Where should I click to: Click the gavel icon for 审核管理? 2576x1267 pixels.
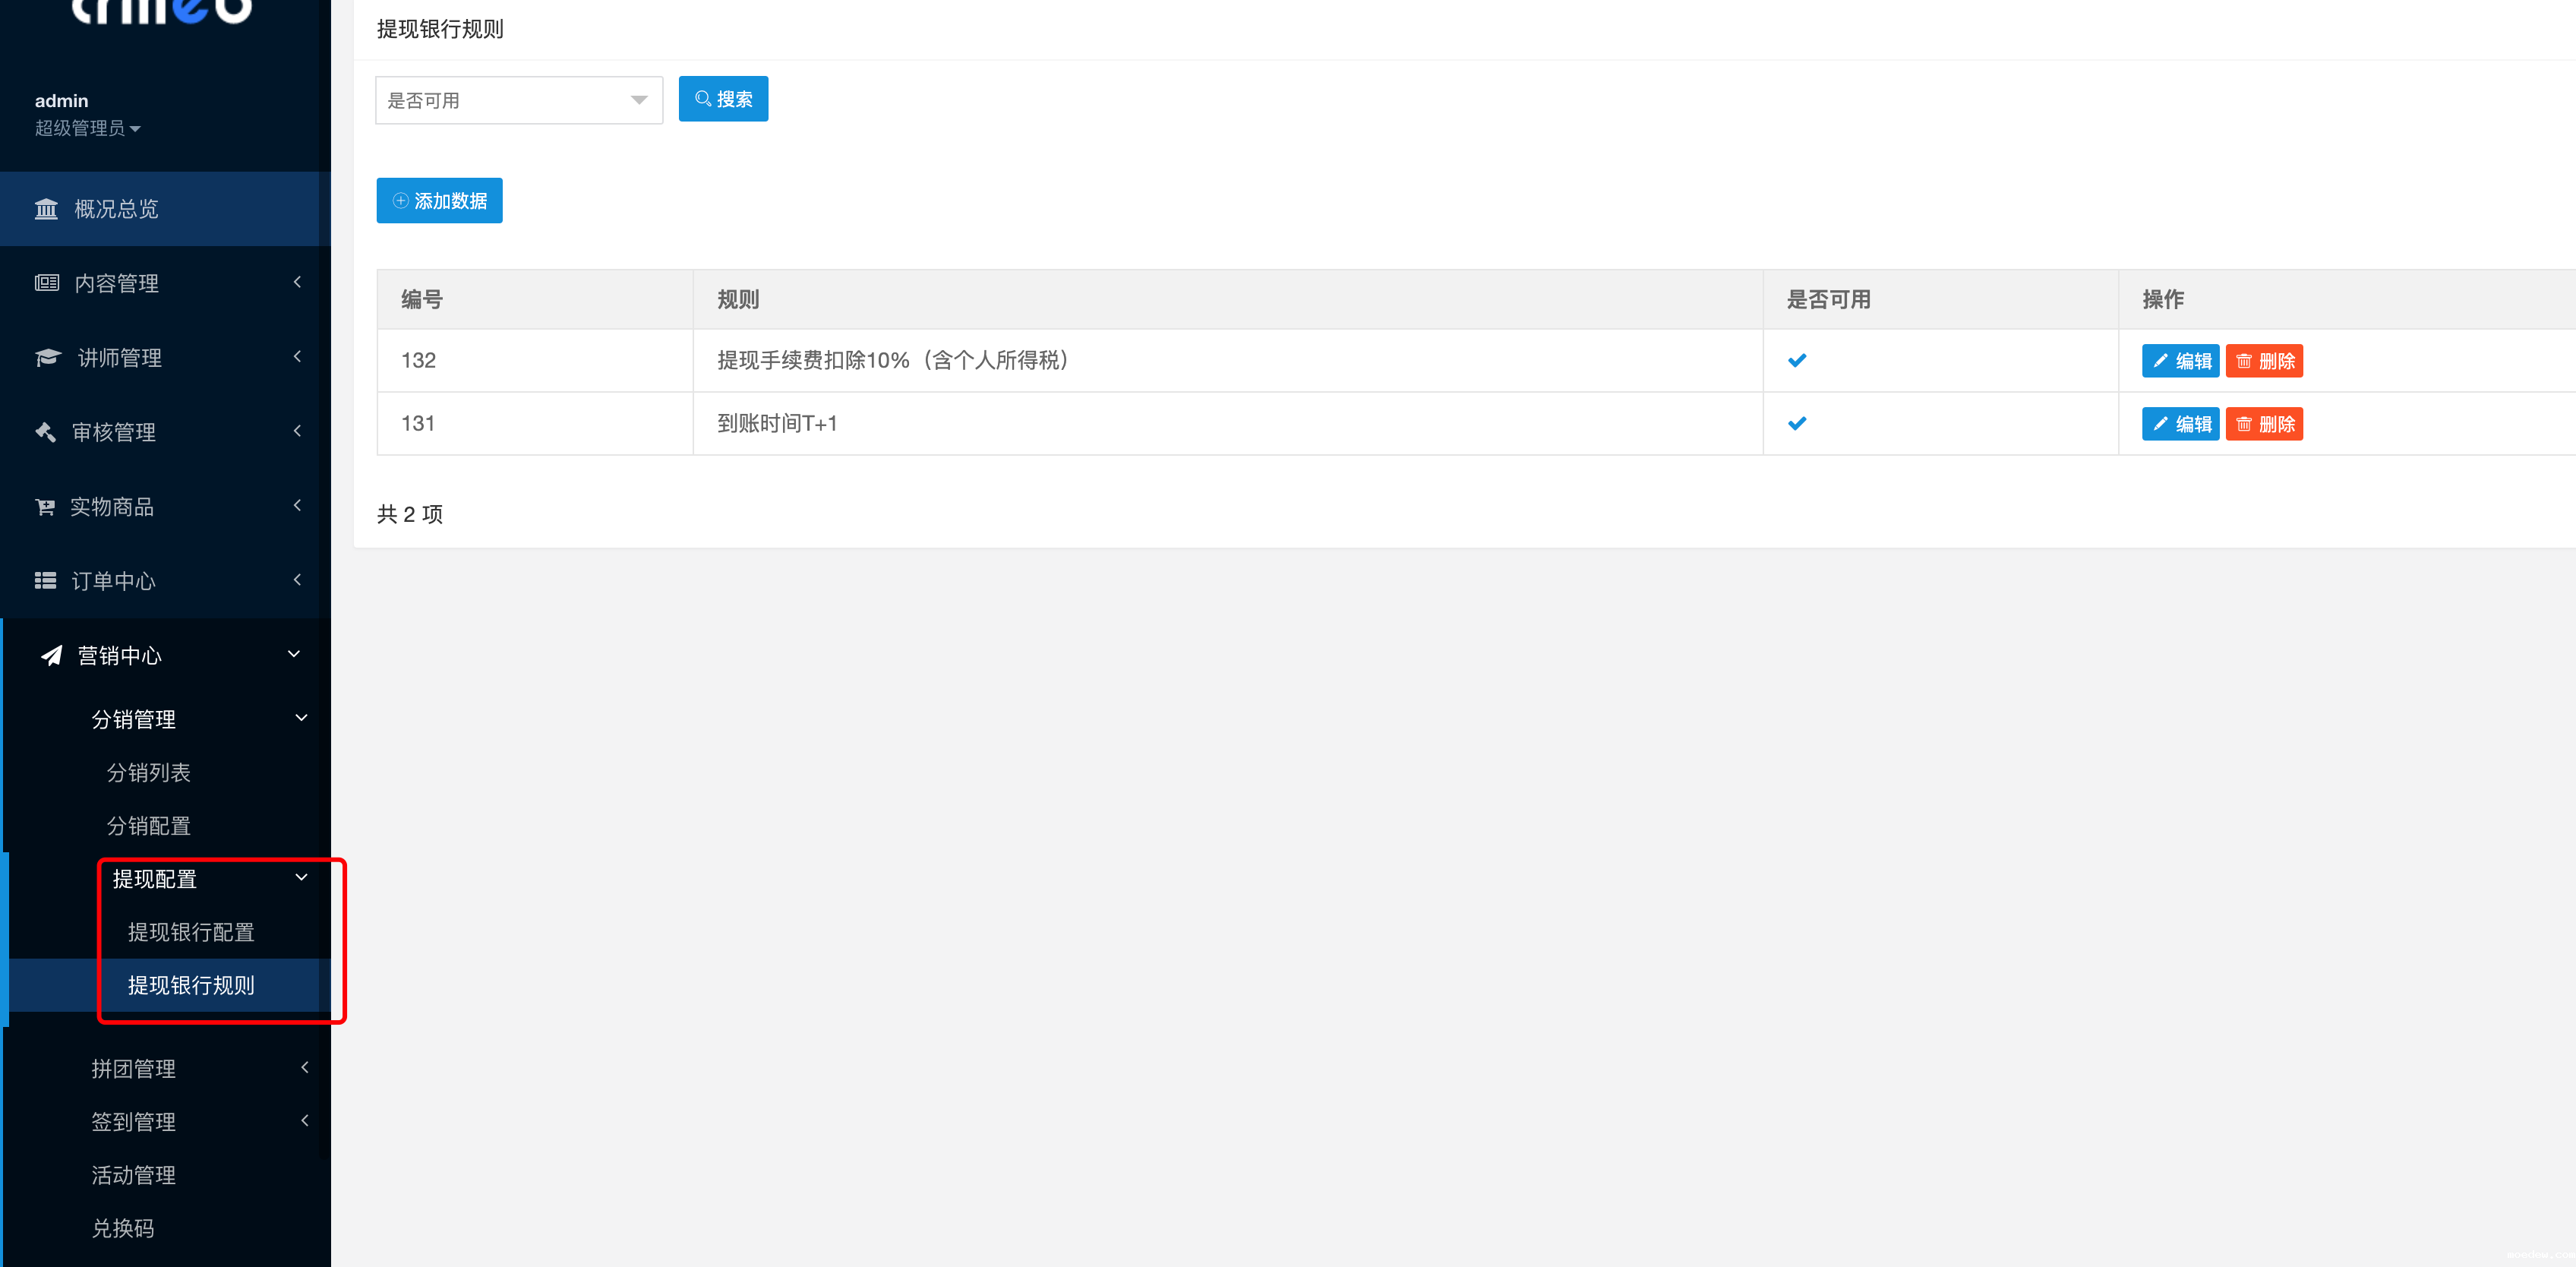[45, 432]
